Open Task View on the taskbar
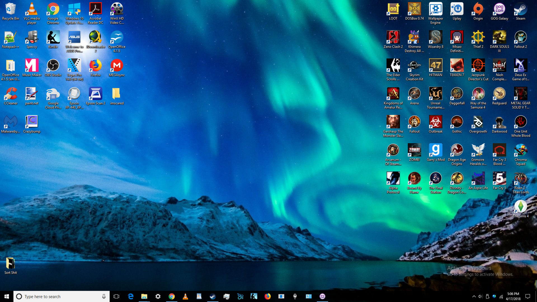The width and height of the screenshot is (537, 302). 116,296
